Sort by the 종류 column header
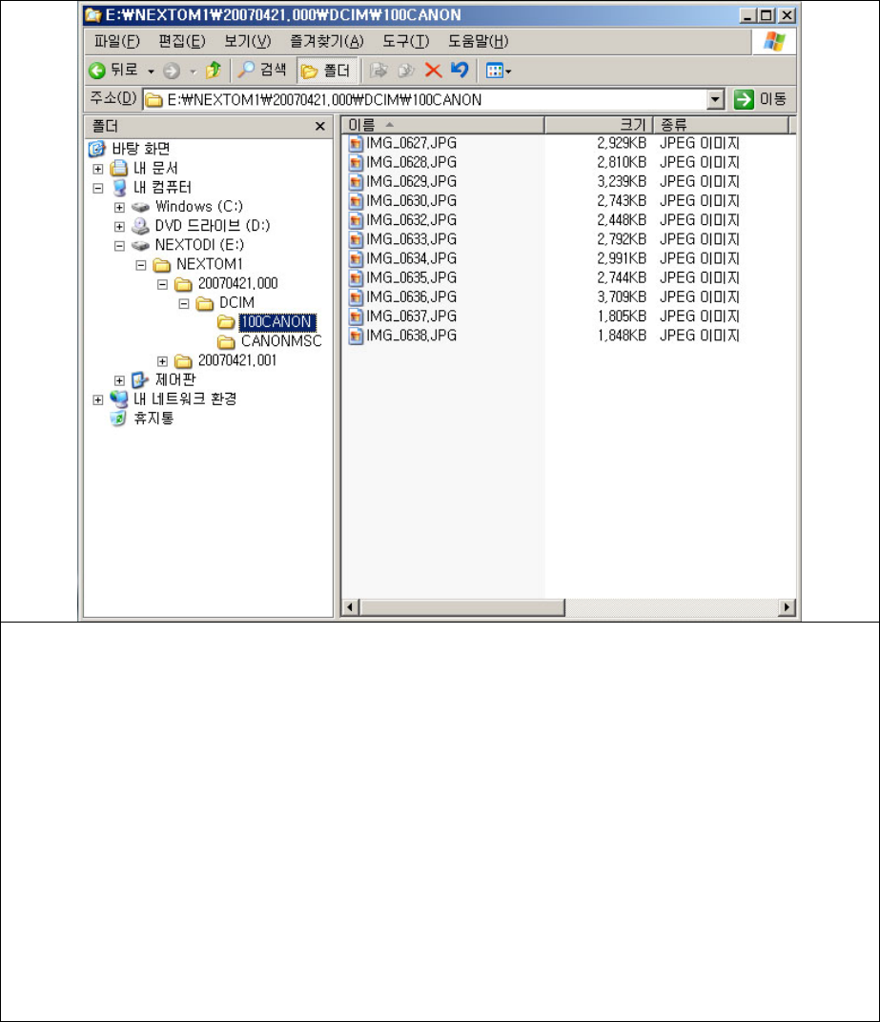This screenshot has width=880, height=1022. tap(721, 125)
